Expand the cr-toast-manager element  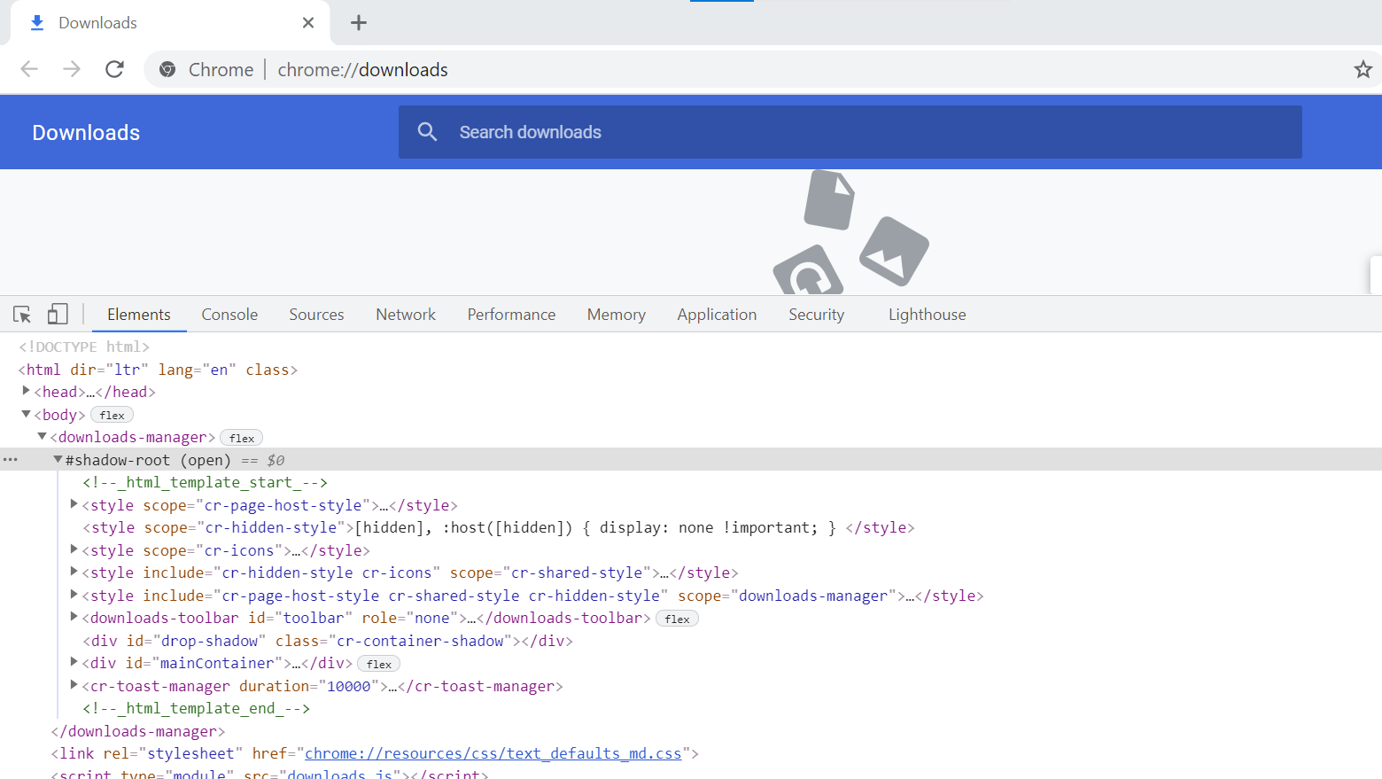[x=74, y=685]
